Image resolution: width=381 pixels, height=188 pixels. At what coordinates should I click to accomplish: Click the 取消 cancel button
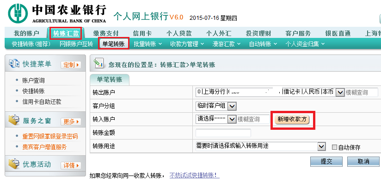click(x=363, y=162)
